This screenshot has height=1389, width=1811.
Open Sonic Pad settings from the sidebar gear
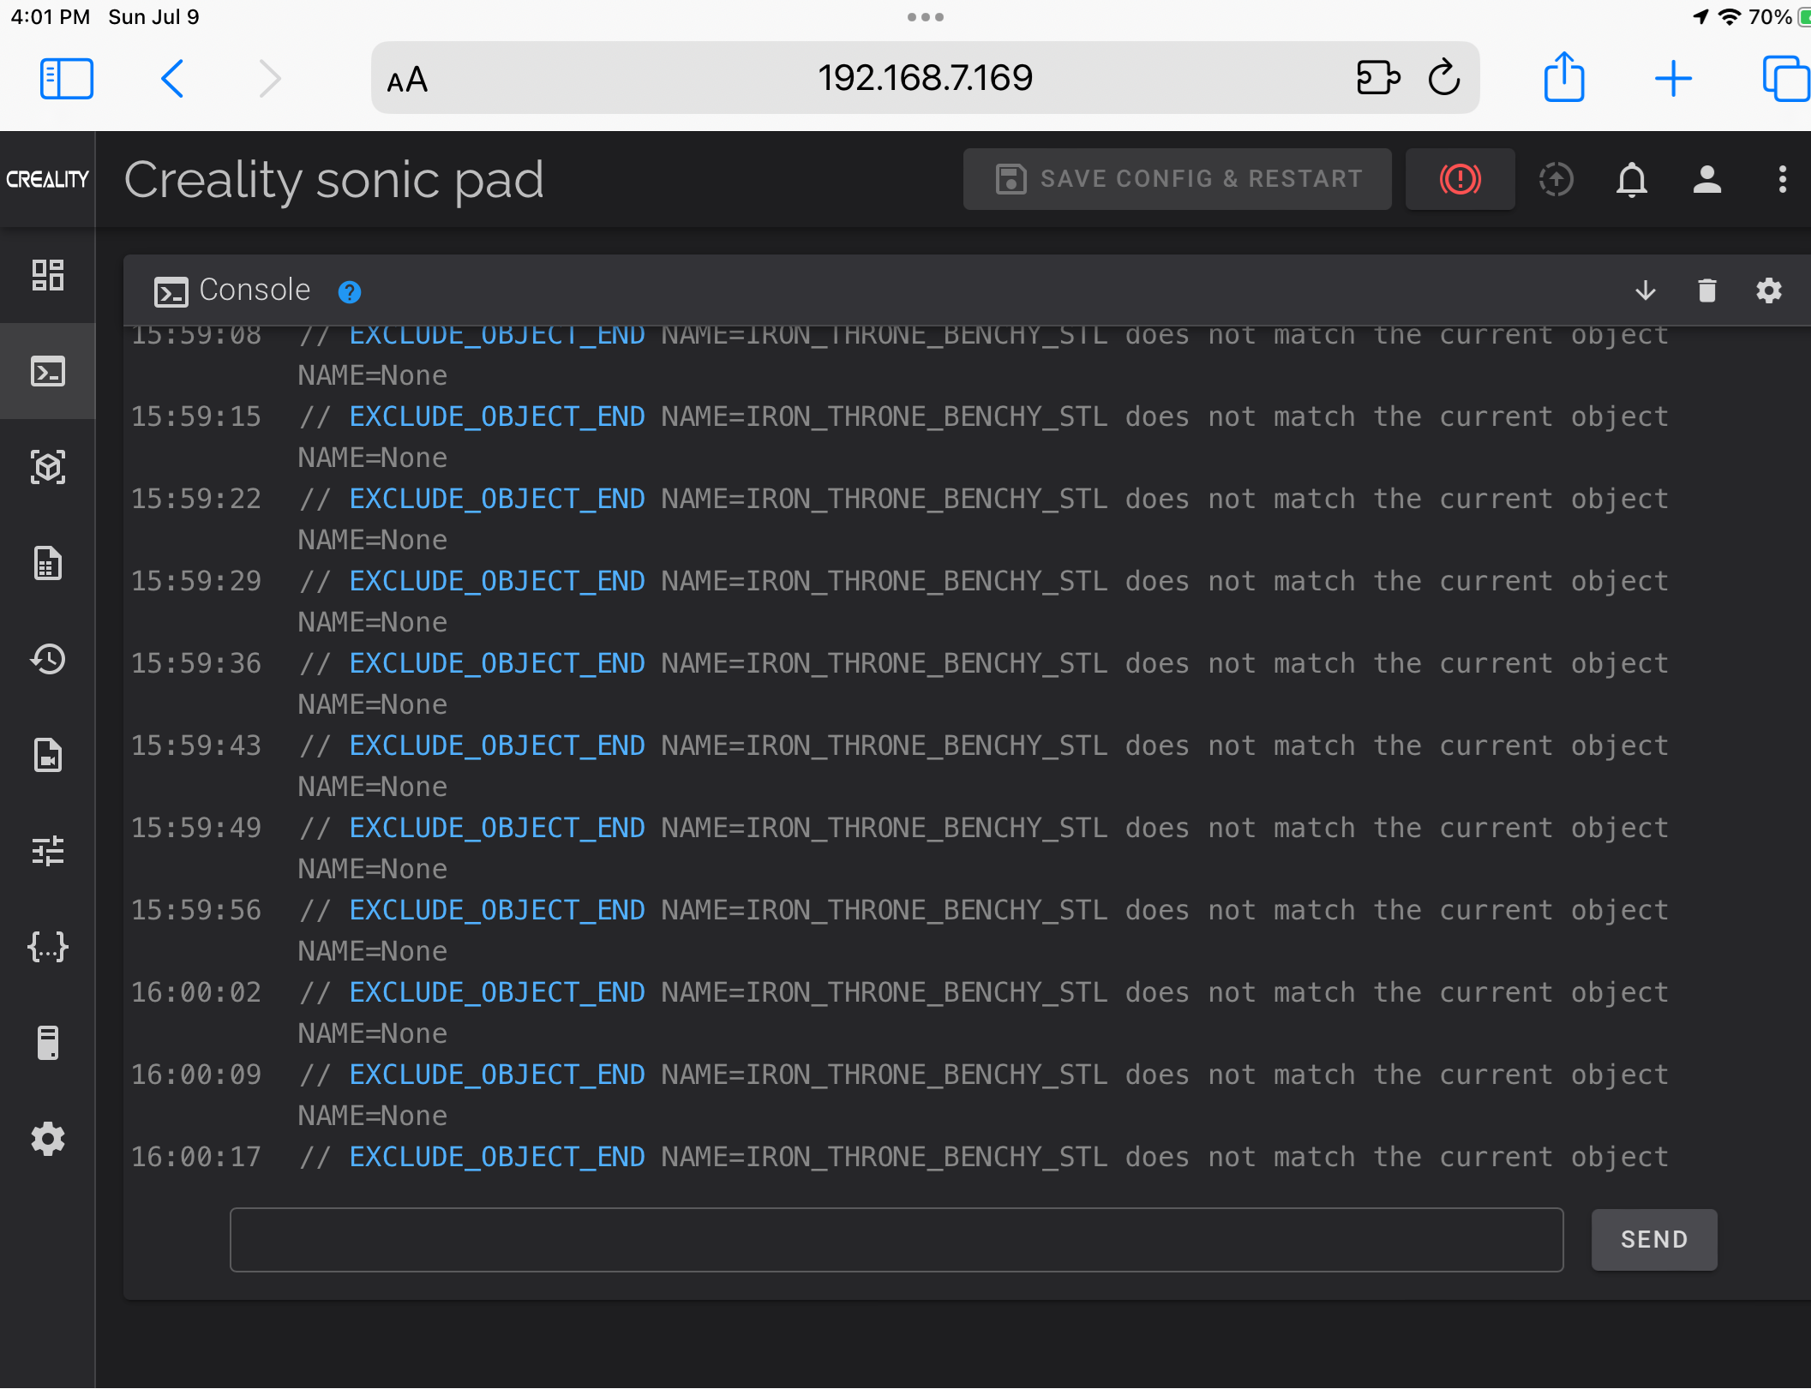[x=47, y=1139]
